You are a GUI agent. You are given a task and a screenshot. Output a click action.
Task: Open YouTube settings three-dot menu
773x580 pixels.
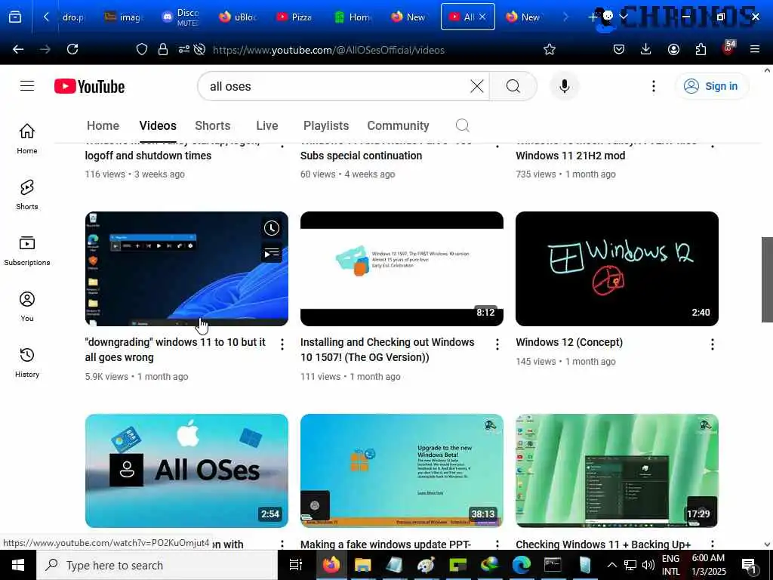[654, 86]
